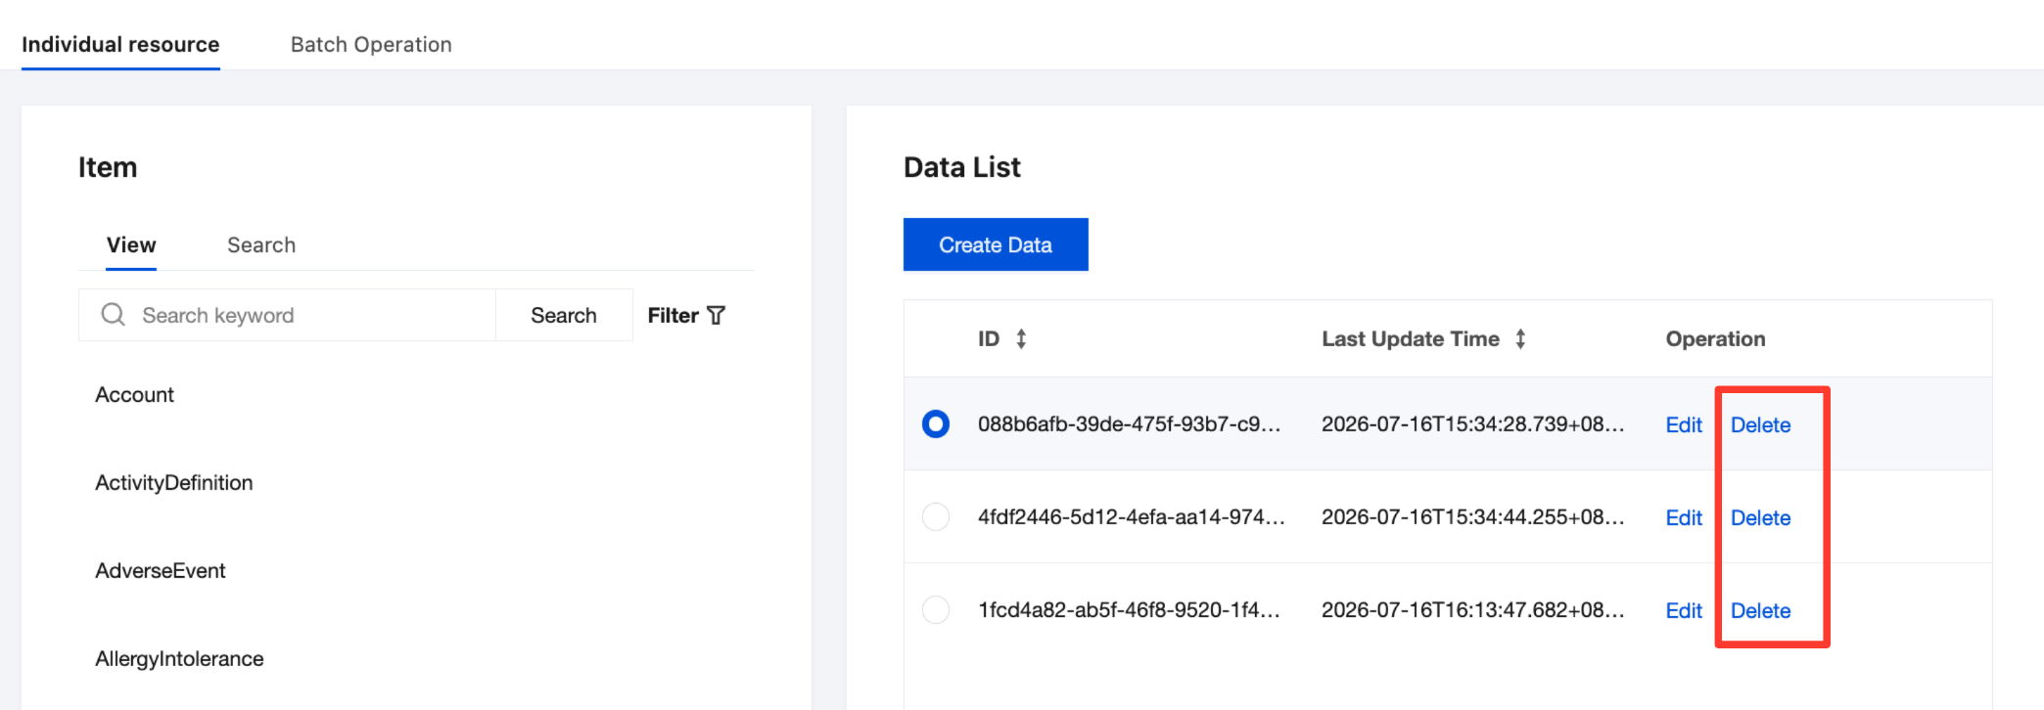Image resolution: width=2044 pixels, height=710 pixels.
Task: Open the Filter option
Action: coord(686,315)
